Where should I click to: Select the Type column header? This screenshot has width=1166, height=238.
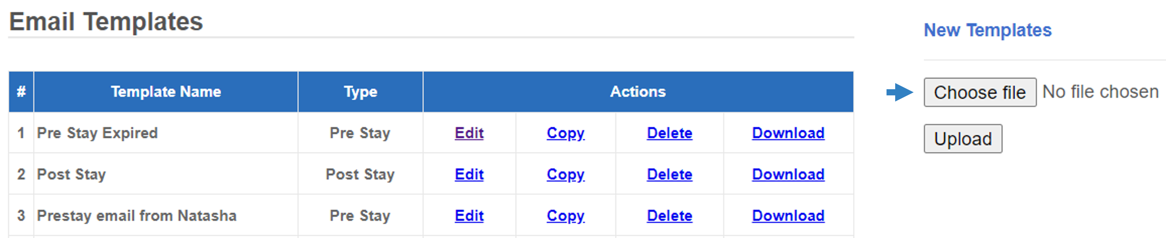[360, 91]
